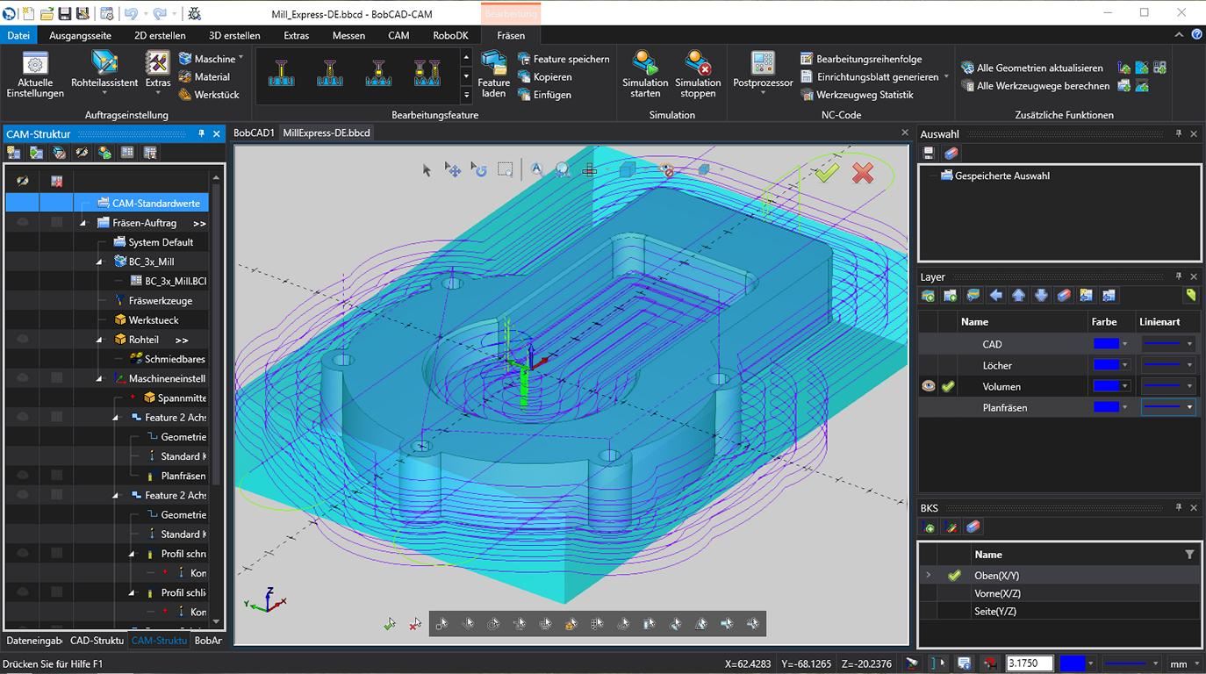Click the red X cancel in viewport
1206x674 pixels.
863,172
